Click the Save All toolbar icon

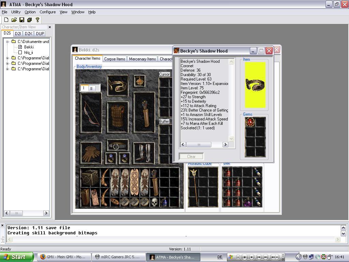(29, 20)
